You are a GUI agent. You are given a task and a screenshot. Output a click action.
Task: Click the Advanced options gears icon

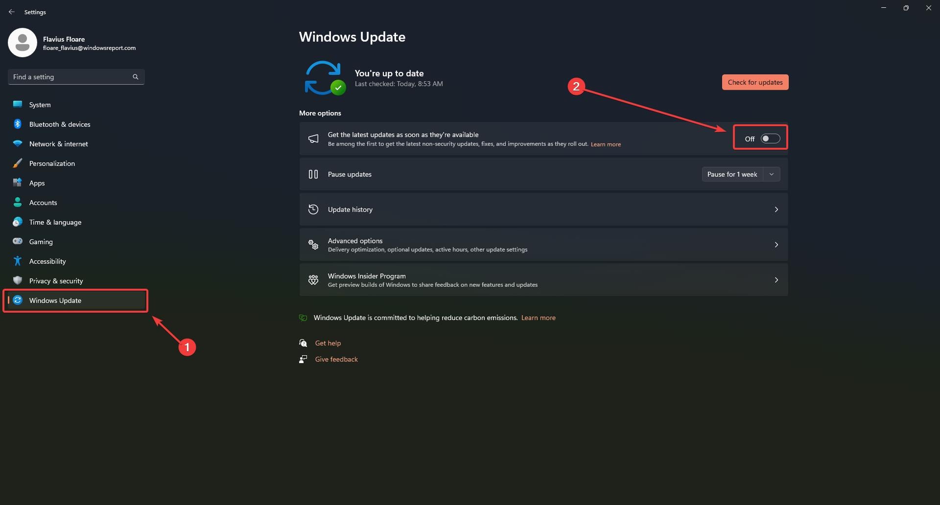click(x=313, y=244)
